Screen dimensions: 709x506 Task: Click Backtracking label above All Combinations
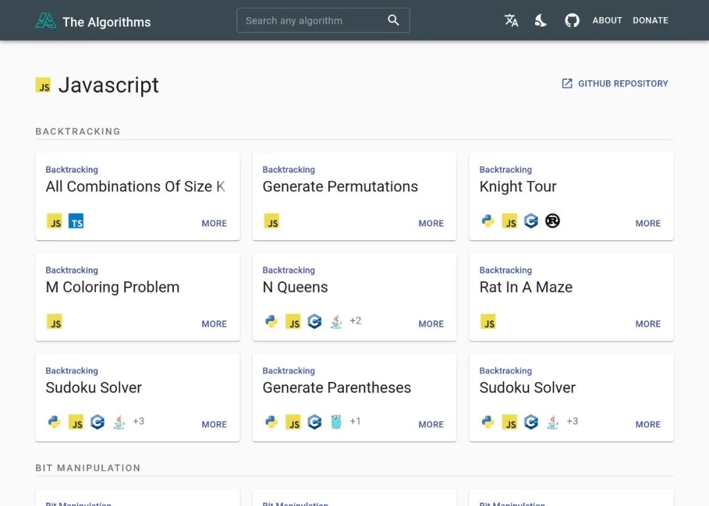72,169
